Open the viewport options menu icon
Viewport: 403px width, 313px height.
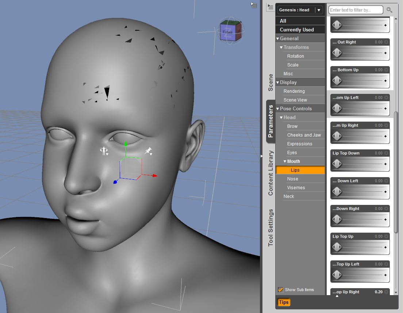click(x=254, y=5)
